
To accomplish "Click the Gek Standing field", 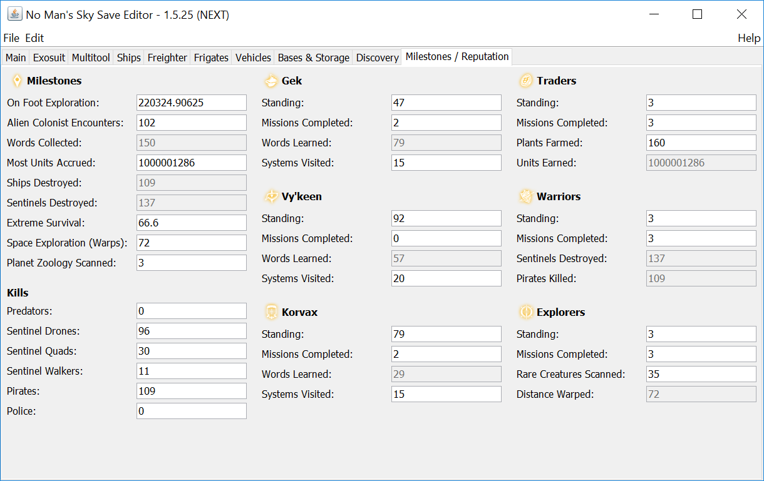I will (447, 103).
